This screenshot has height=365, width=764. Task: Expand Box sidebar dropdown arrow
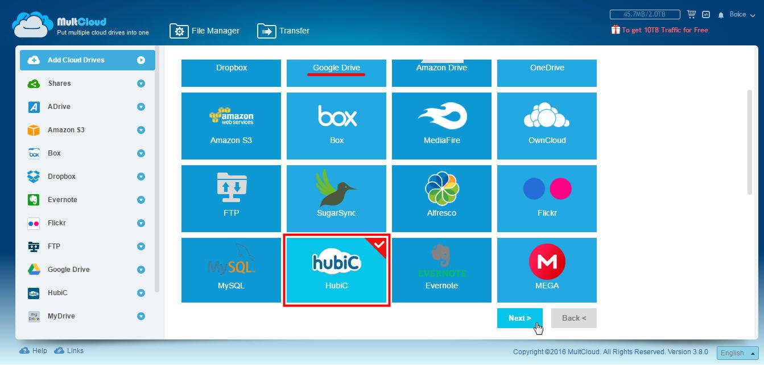pyautogui.click(x=141, y=153)
